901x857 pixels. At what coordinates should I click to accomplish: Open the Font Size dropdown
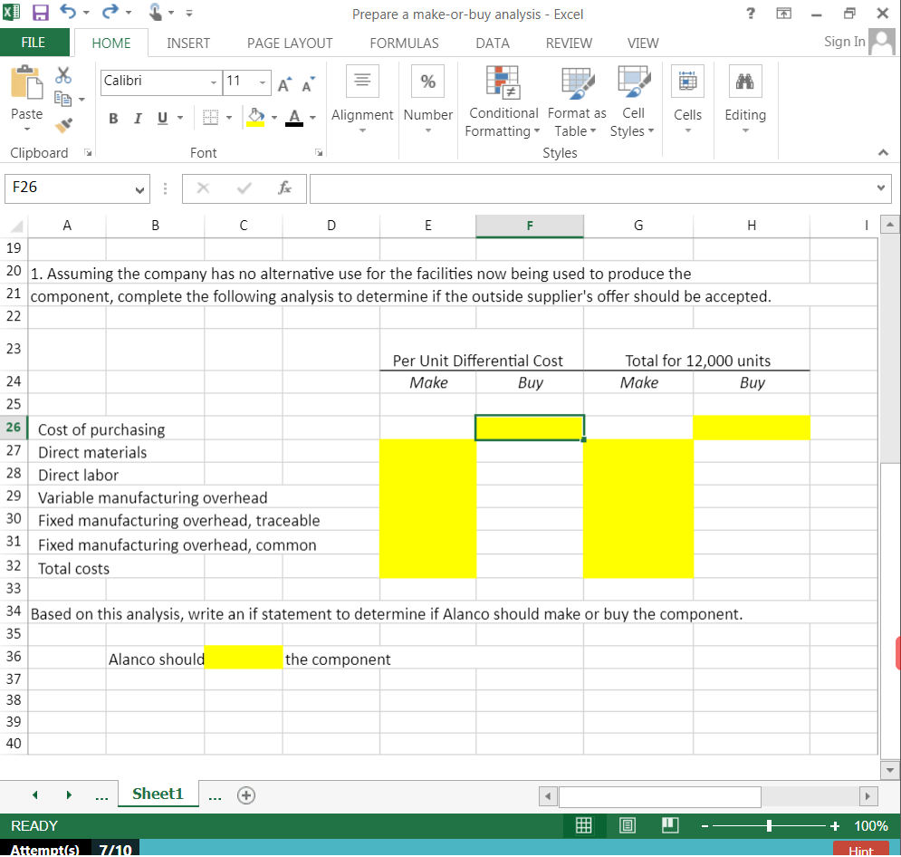point(261,82)
